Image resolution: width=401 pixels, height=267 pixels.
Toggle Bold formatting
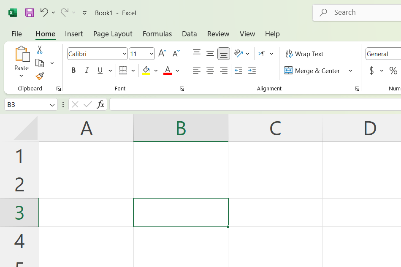point(73,70)
